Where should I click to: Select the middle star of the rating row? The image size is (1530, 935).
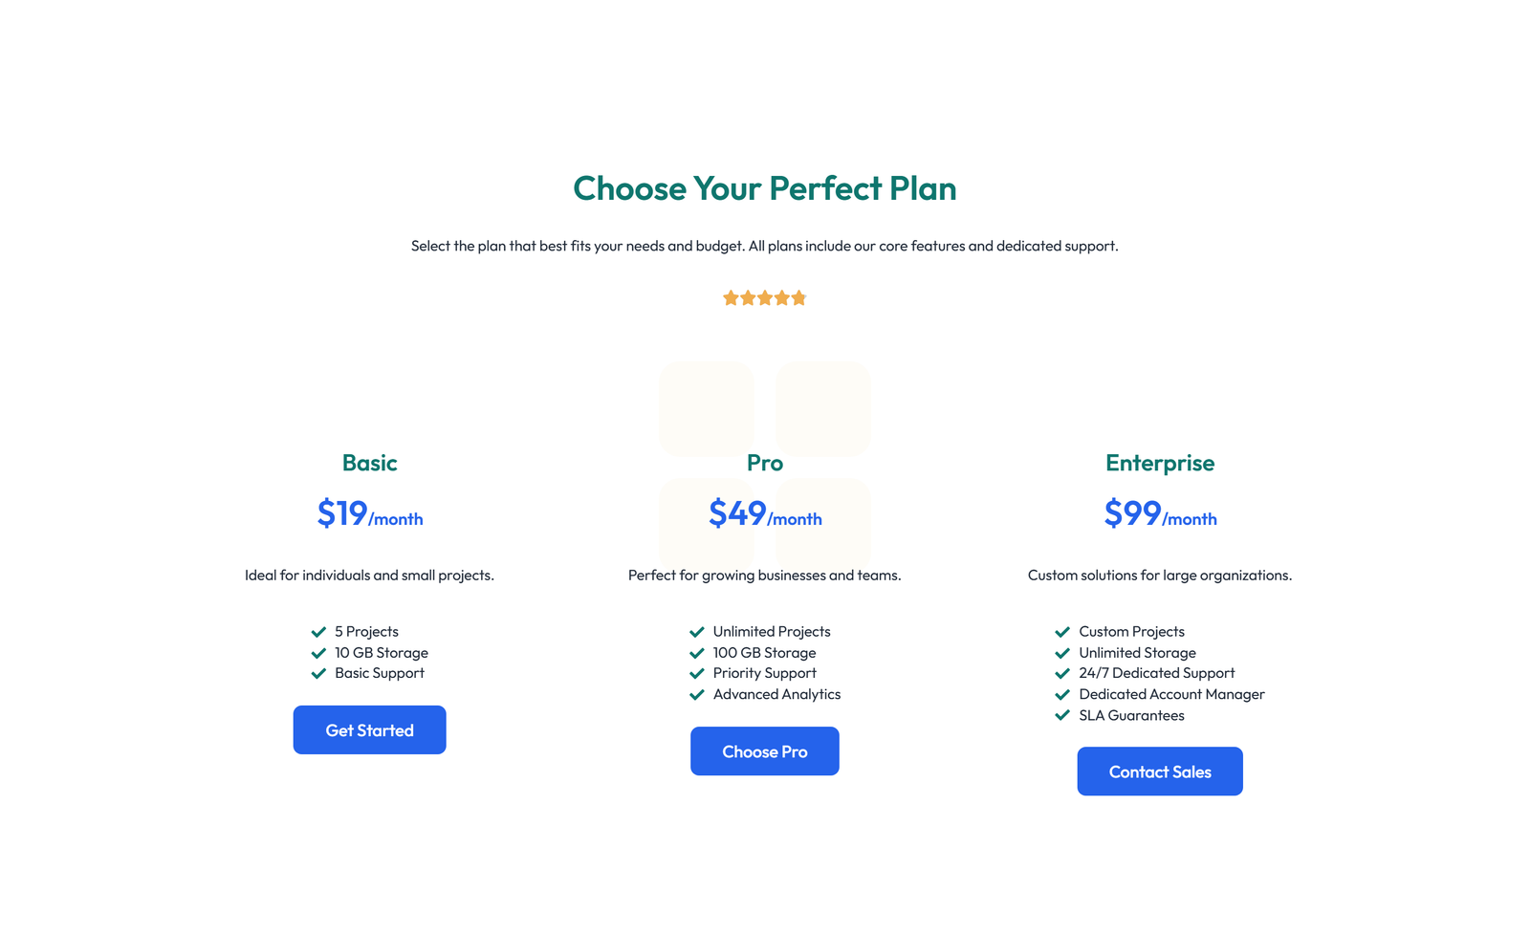(x=765, y=297)
